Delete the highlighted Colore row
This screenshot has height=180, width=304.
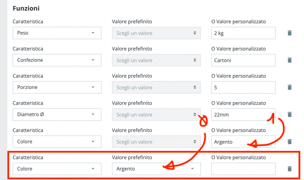pyautogui.click(x=289, y=169)
